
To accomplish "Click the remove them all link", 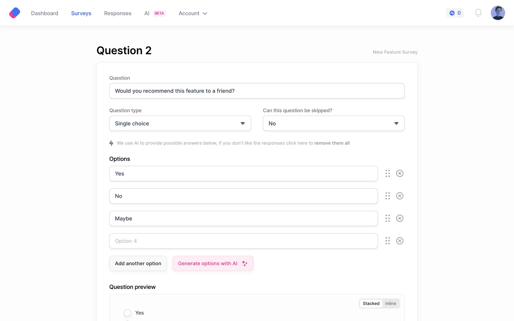I will 332,143.
